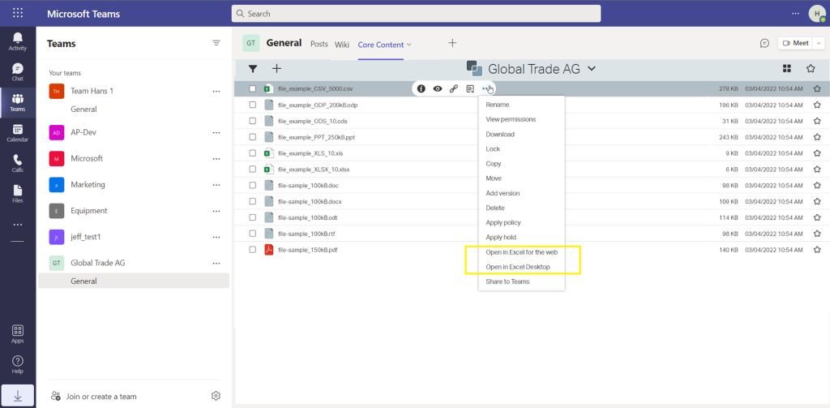The height and width of the screenshot is (408, 830).
Task: Check file_example_PPT_250kB.ppt row
Action: coord(253,137)
